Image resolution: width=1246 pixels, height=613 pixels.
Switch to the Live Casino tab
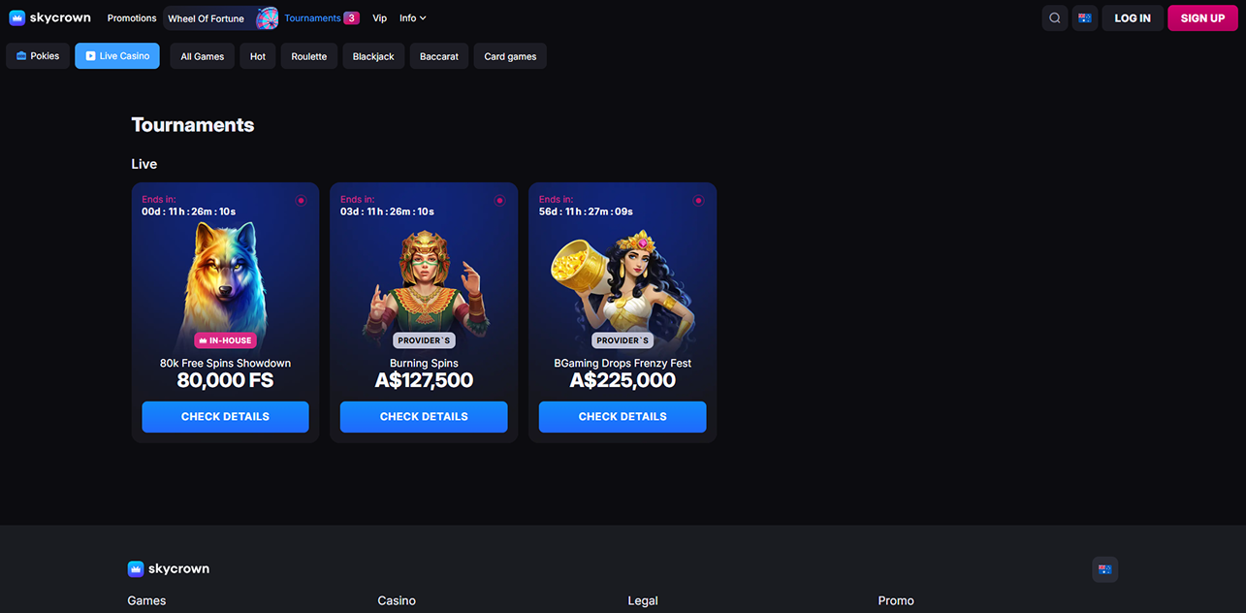click(117, 56)
